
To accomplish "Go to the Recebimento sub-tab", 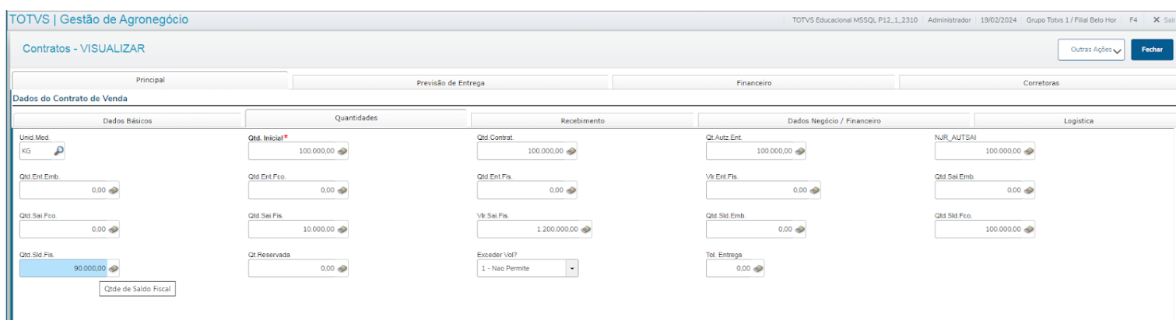I will point(583,121).
